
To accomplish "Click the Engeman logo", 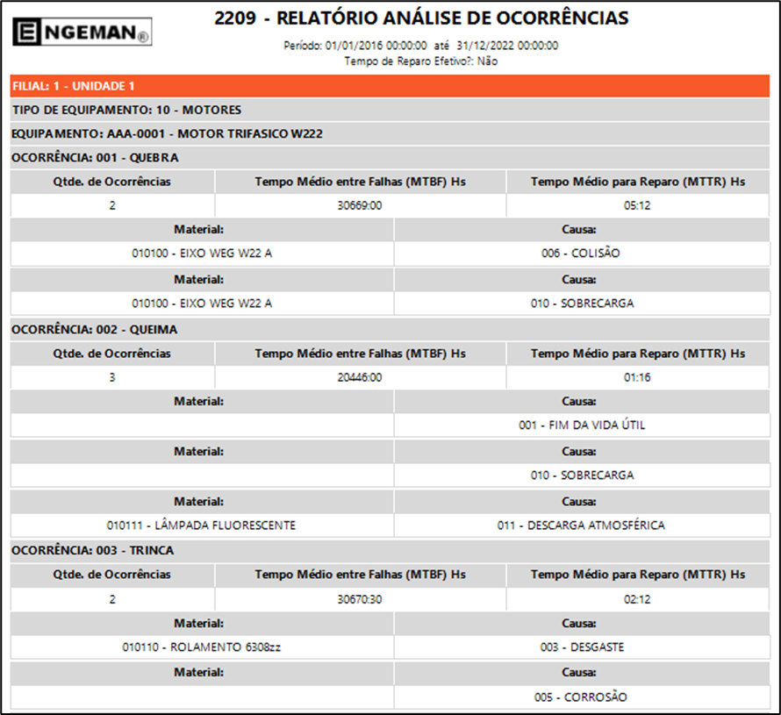I will (82, 33).
